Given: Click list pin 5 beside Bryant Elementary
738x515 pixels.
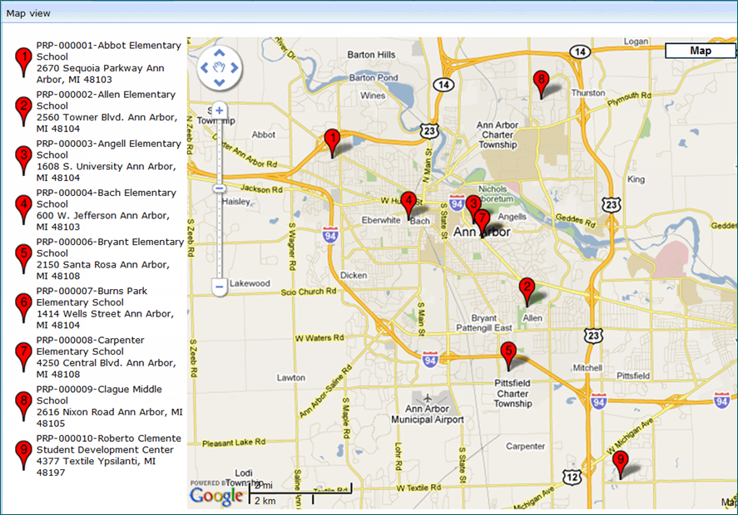Looking at the screenshot, I should tap(23, 258).
